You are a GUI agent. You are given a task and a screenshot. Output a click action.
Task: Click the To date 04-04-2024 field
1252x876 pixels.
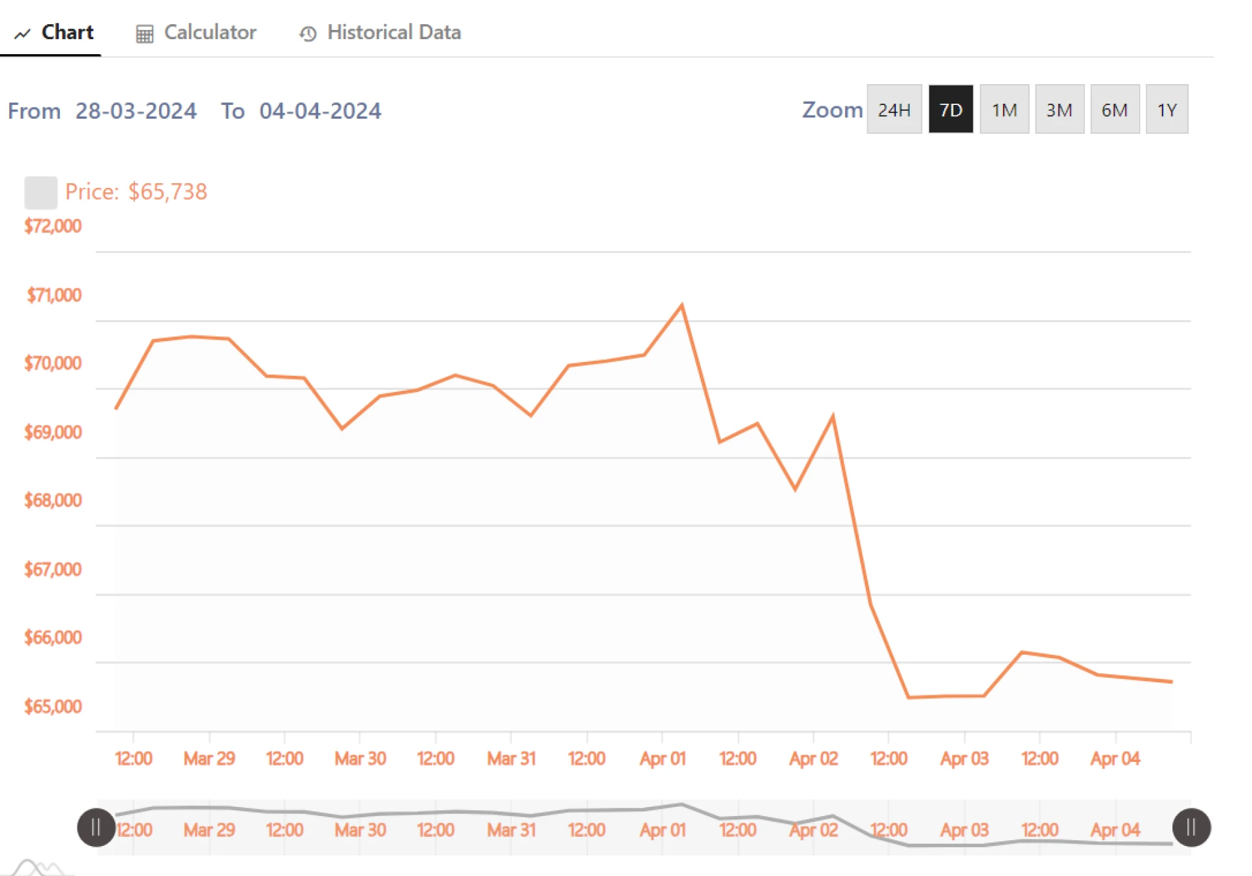click(320, 111)
